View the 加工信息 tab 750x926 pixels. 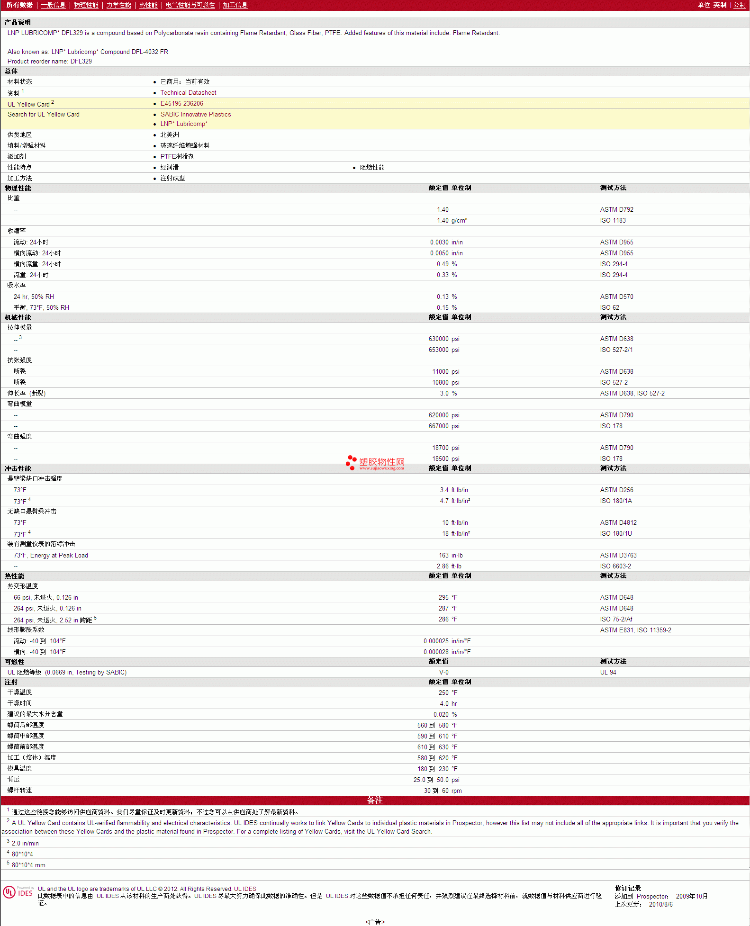click(235, 5)
